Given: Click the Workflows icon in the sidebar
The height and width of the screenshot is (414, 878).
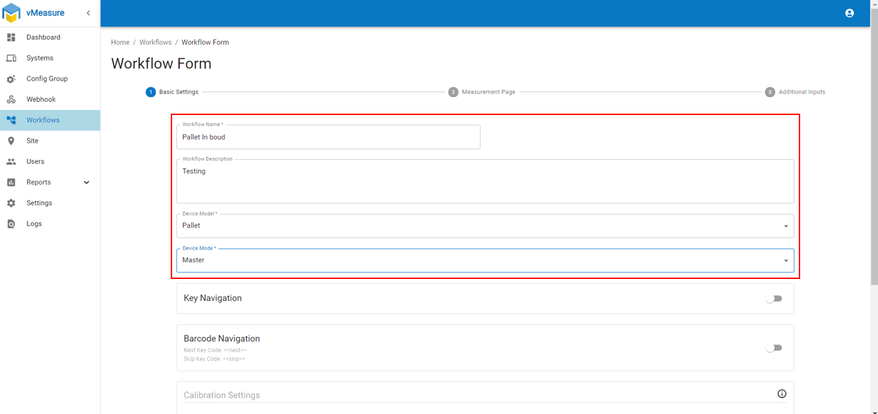Looking at the screenshot, I should point(11,120).
